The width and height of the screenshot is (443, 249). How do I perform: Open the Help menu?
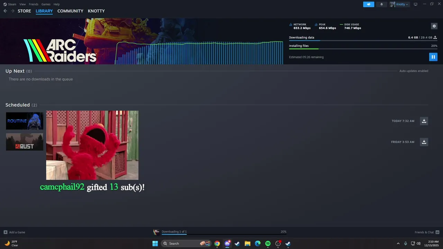click(x=56, y=4)
